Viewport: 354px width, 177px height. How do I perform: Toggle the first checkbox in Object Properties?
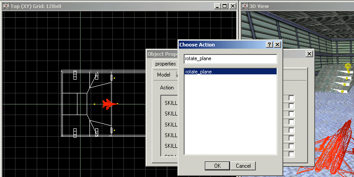(x=292, y=98)
